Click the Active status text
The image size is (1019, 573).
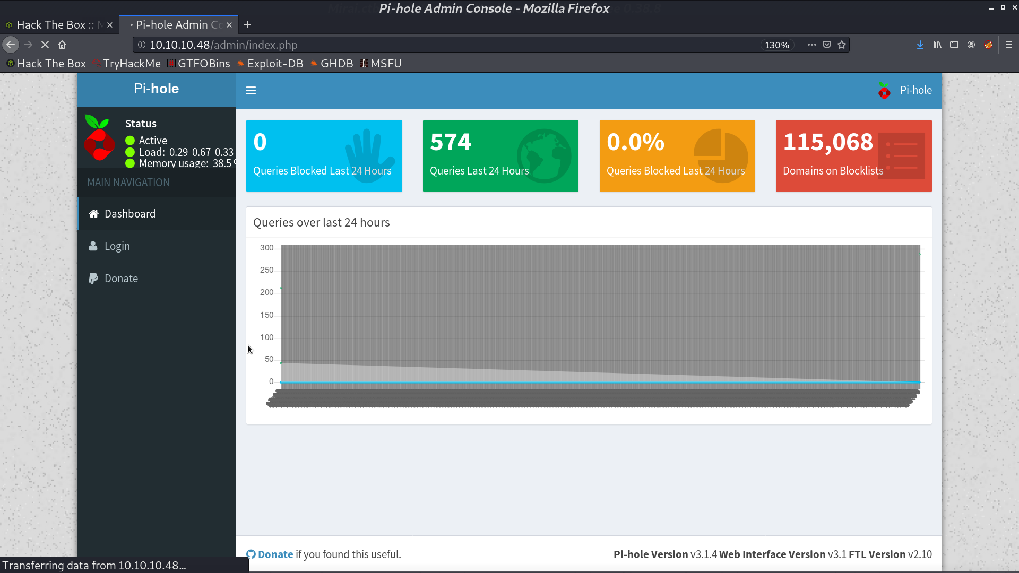[153, 141]
